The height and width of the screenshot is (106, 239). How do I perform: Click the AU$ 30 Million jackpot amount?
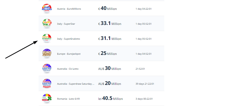[110, 69]
